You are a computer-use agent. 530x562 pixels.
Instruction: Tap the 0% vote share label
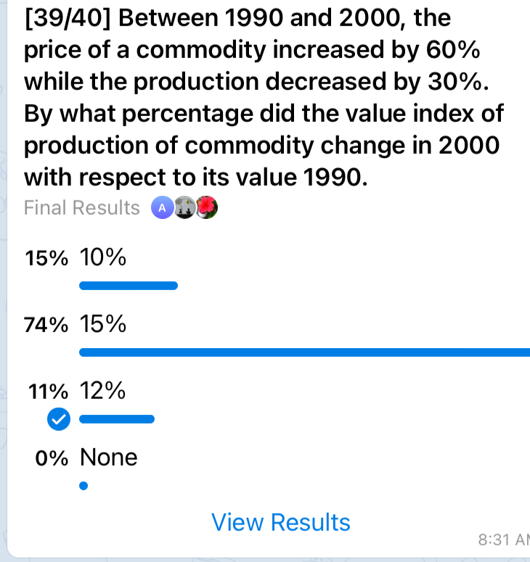(52, 458)
